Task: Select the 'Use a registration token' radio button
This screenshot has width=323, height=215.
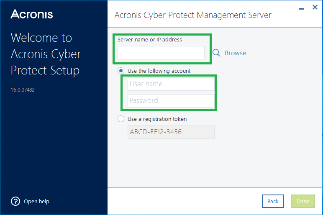Action: tap(121, 119)
